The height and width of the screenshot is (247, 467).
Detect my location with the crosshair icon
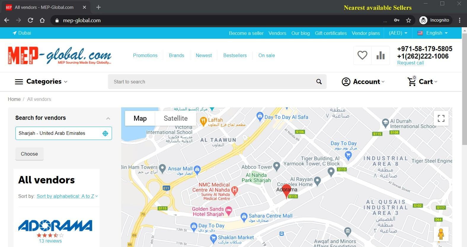(x=105, y=133)
